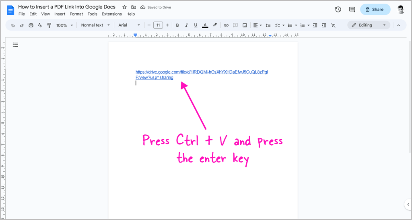Show the side panel arrow
The image size is (412, 220).
pos(408,204)
